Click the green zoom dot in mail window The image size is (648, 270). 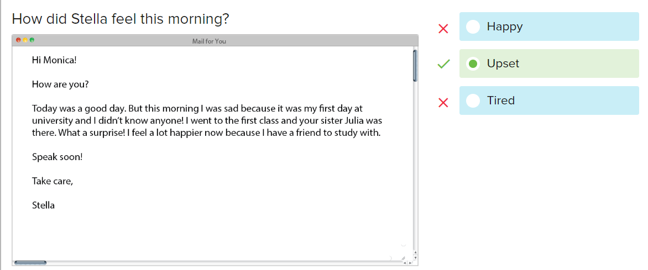(32, 40)
